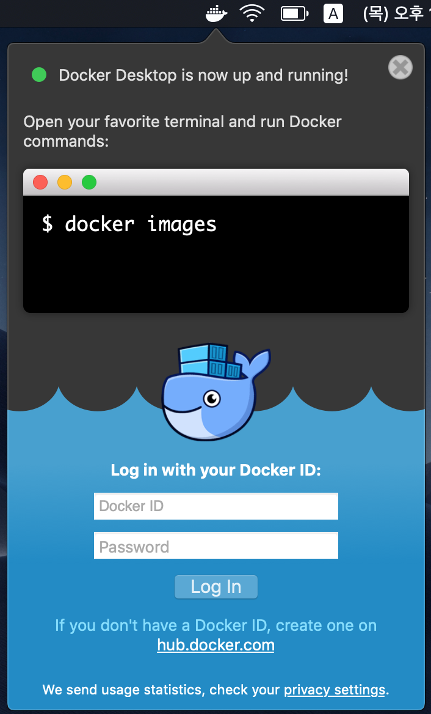Image resolution: width=431 pixels, height=714 pixels.
Task: Open the Docker whale menu bar icon
Action: (216, 13)
